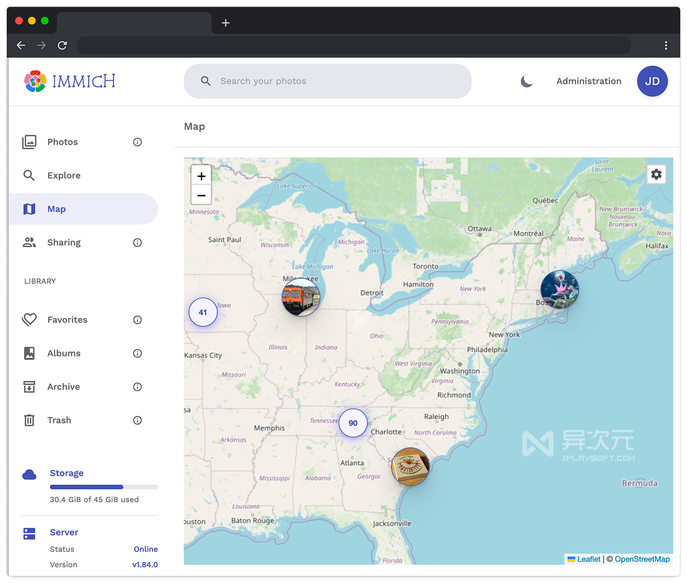Open the OpenStreetMap attribution link
This screenshot has height=583, width=687.
tap(642, 559)
